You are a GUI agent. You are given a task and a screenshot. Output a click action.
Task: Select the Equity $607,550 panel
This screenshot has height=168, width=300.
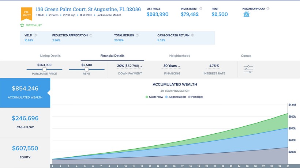coord(25,152)
